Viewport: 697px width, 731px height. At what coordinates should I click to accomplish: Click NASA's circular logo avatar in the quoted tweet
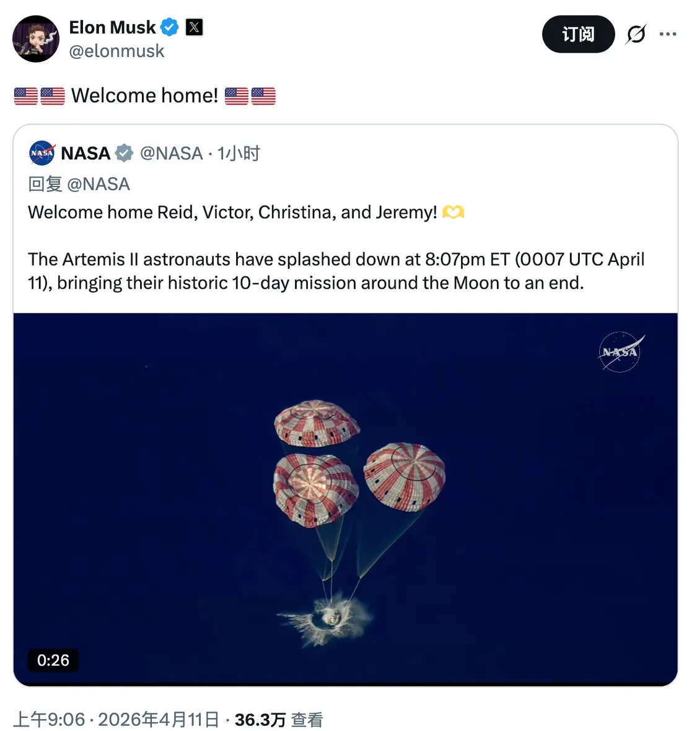[x=41, y=154]
